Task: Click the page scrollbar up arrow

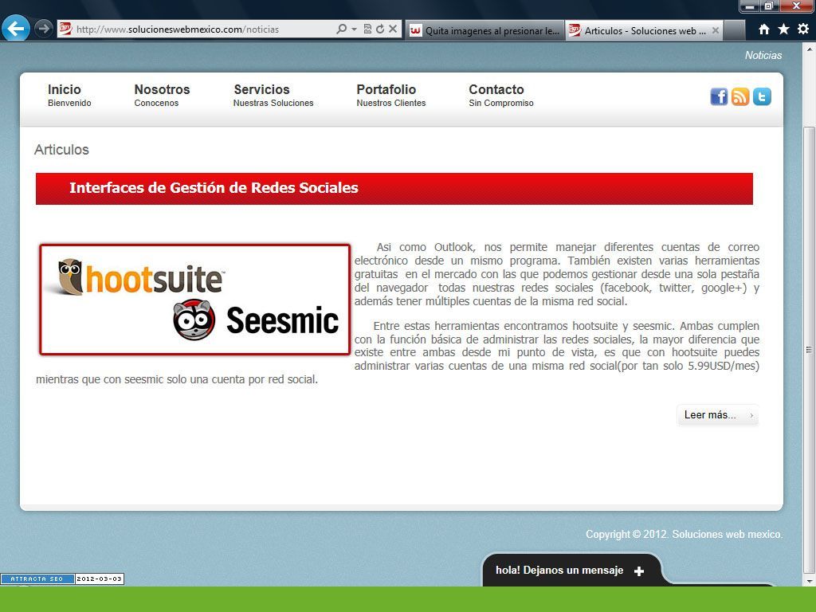Action: (810, 49)
